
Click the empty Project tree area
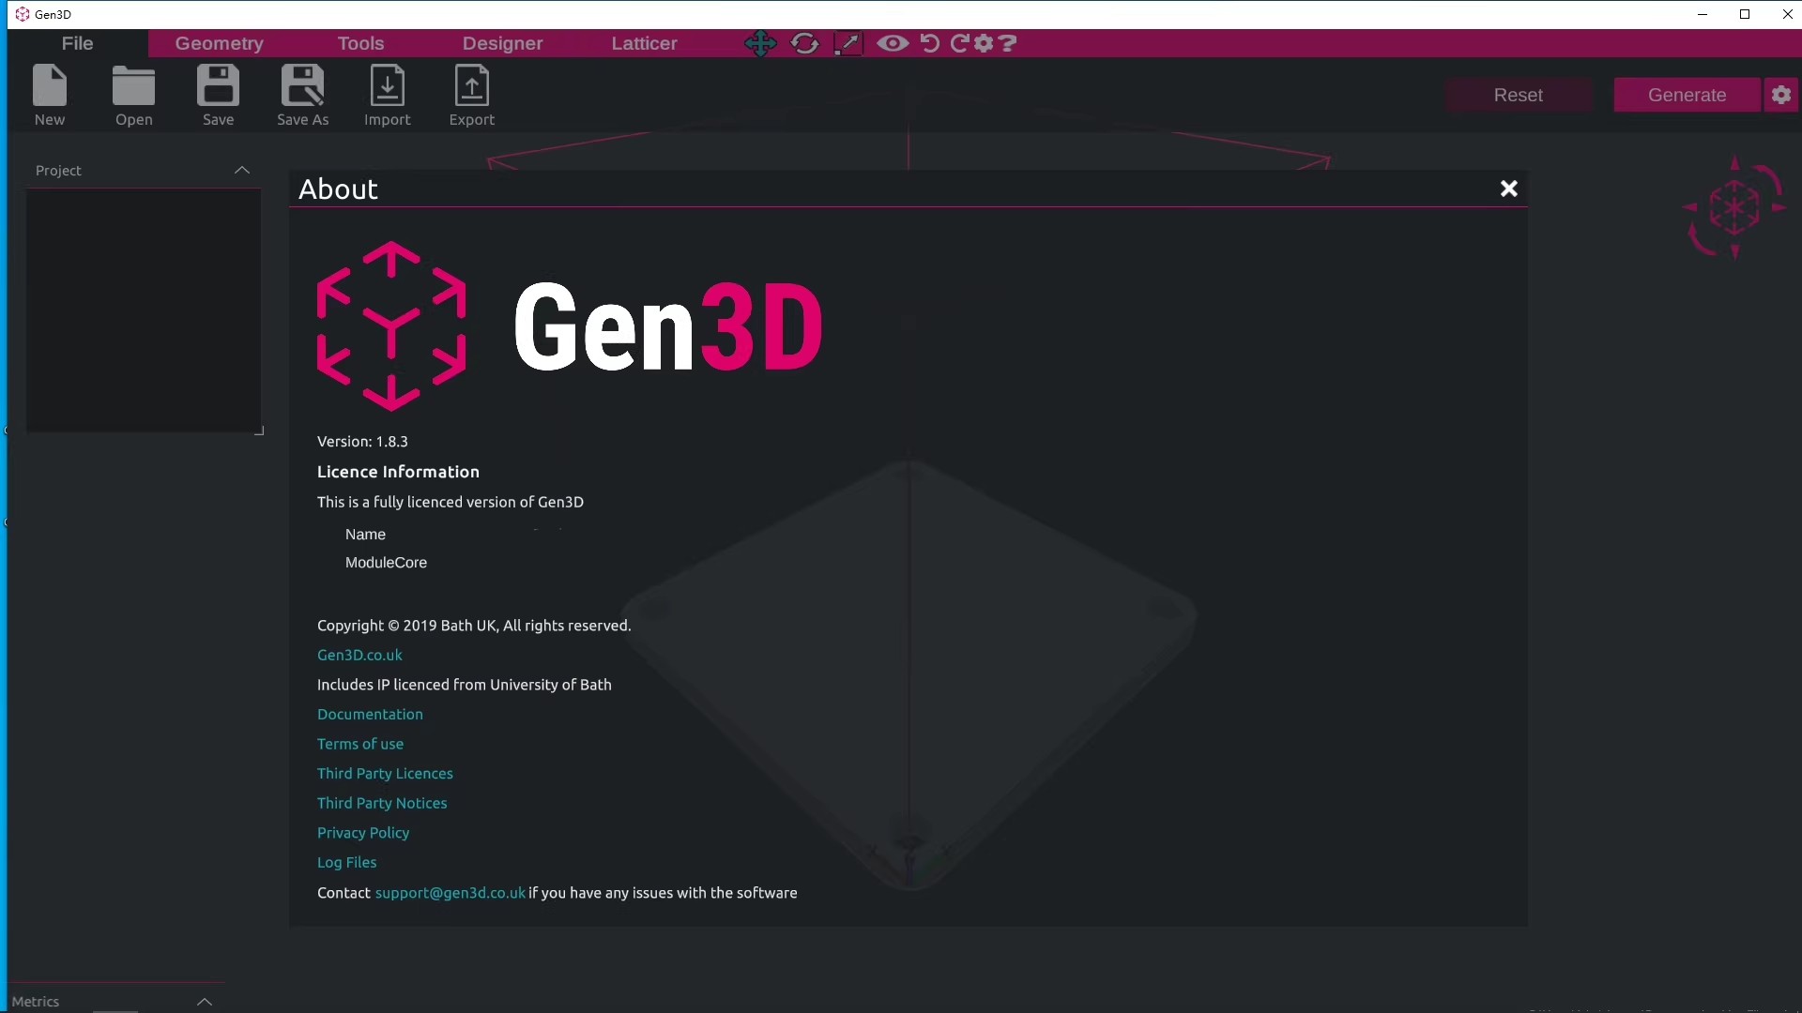point(144,310)
